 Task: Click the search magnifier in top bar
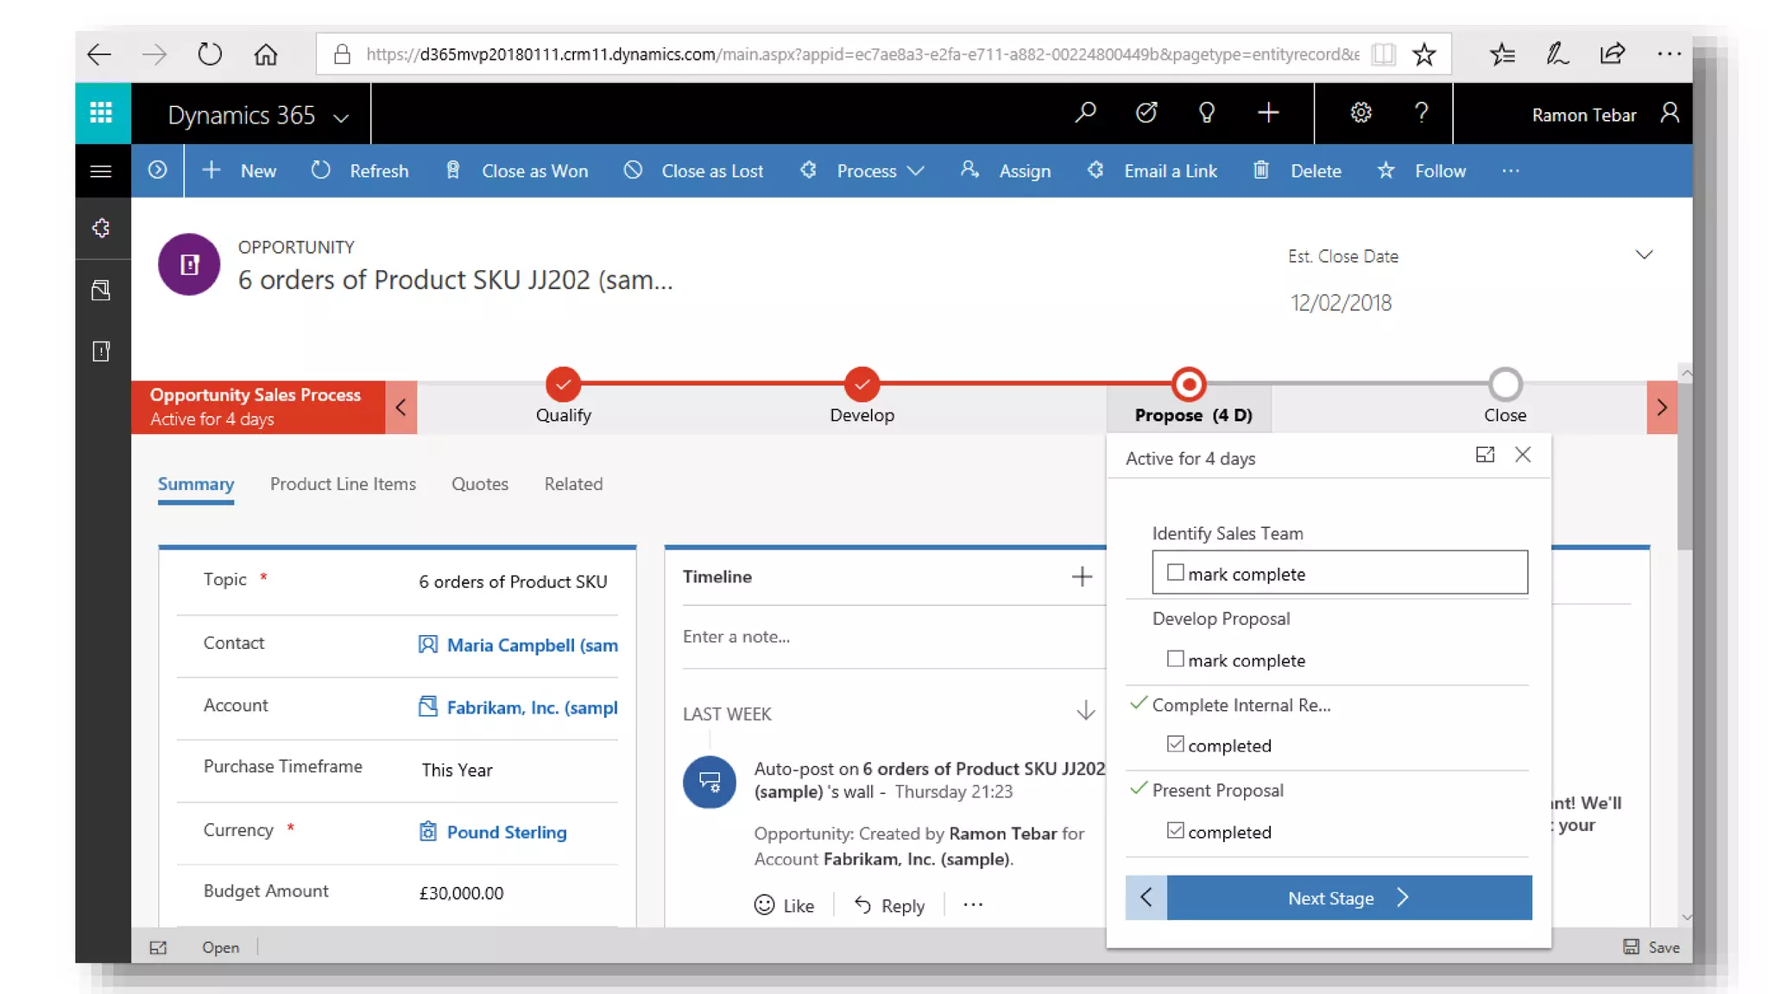click(x=1085, y=113)
